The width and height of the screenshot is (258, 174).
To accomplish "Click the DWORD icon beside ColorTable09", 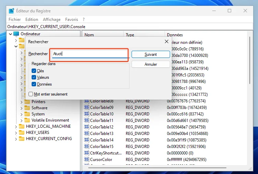I will [87, 108].
